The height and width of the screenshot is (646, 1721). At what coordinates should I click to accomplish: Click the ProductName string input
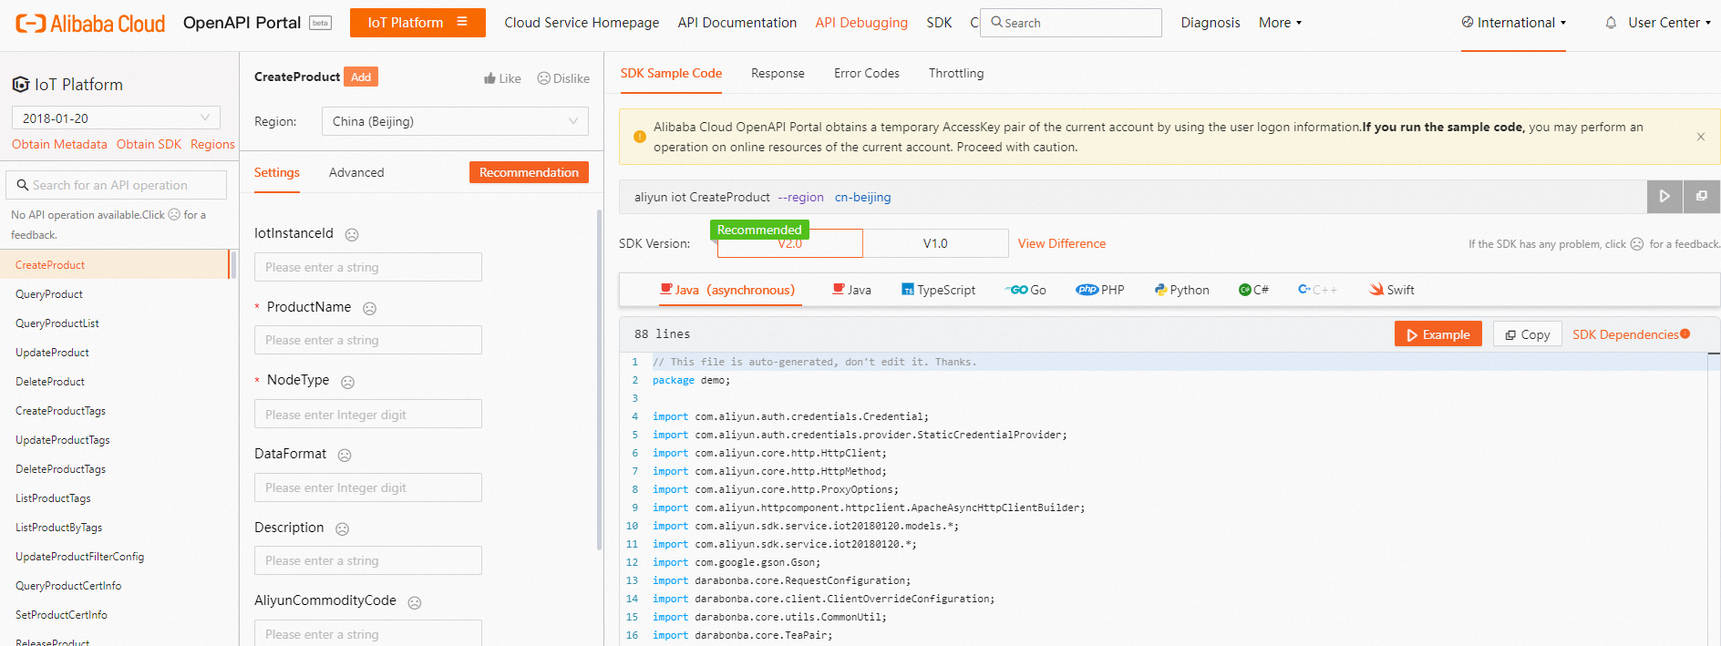click(x=367, y=340)
